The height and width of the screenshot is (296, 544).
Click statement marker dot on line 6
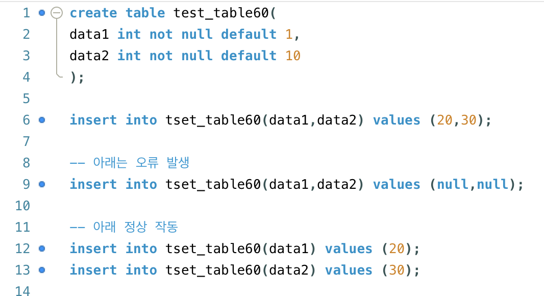click(42, 120)
